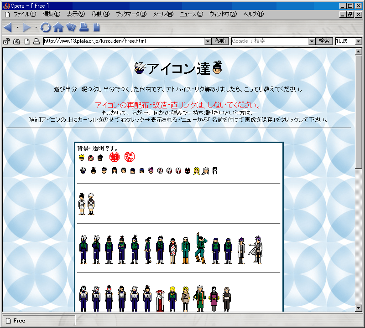Click the small child sprite in white clothes
The height and width of the screenshot is (328, 365).
[x=82, y=204]
